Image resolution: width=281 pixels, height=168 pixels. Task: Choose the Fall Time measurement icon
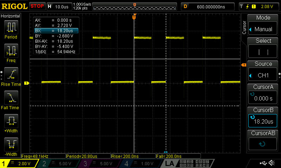tap(11, 98)
